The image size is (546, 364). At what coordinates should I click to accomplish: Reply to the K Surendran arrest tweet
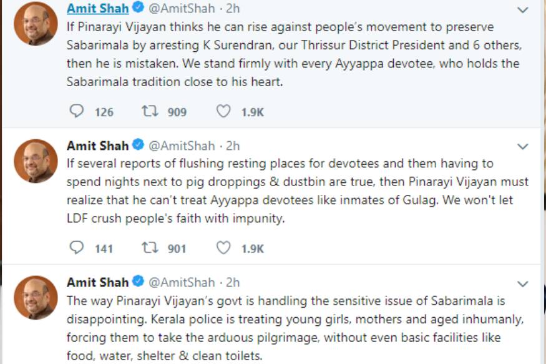(x=76, y=112)
